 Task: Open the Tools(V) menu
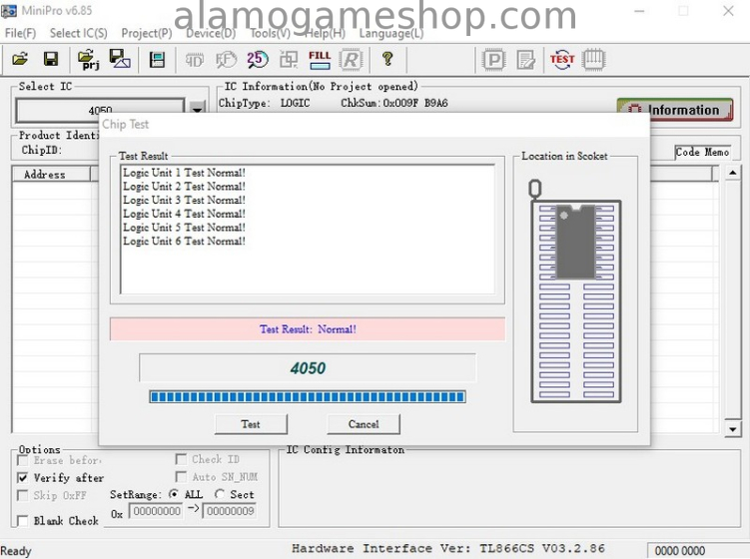(x=270, y=33)
